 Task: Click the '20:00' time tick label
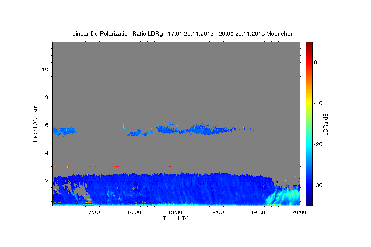pyautogui.click(x=299, y=212)
